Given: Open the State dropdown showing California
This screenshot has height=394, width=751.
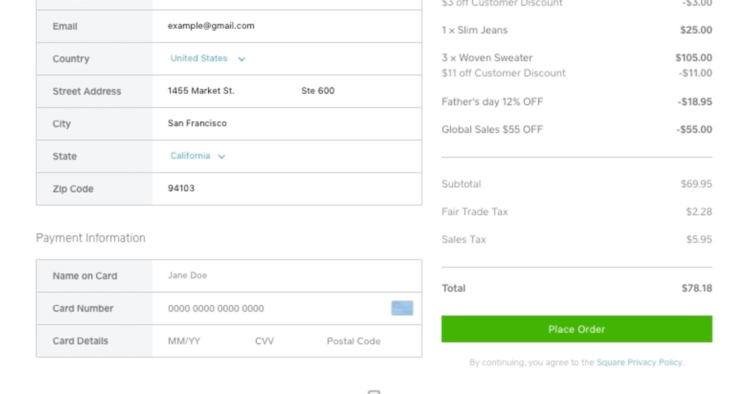Looking at the screenshot, I should (191, 156).
